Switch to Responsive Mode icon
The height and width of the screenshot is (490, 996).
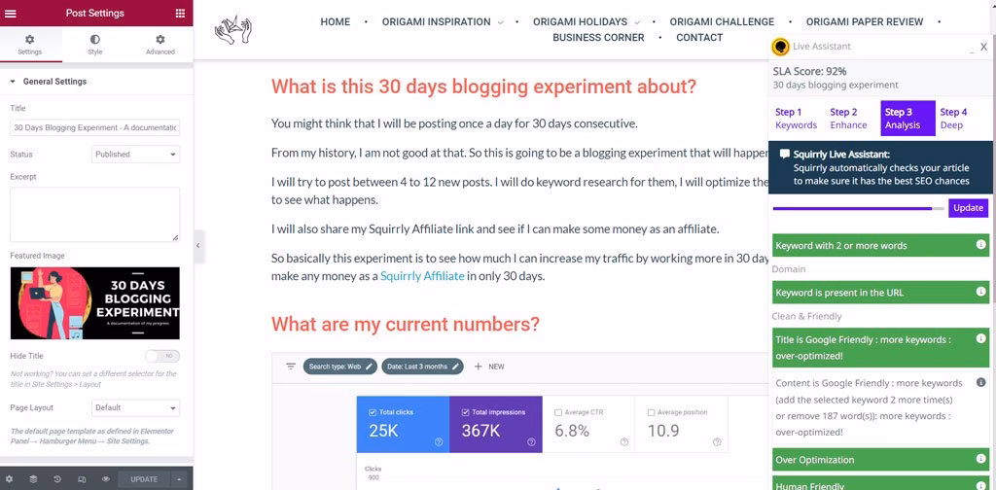81,479
